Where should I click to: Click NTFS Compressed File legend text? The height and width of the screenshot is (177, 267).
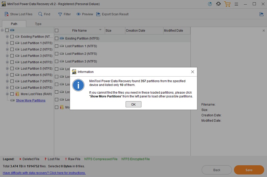coord(101,159)
